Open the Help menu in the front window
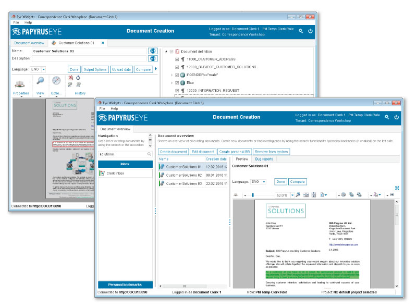 pos(114,108)
